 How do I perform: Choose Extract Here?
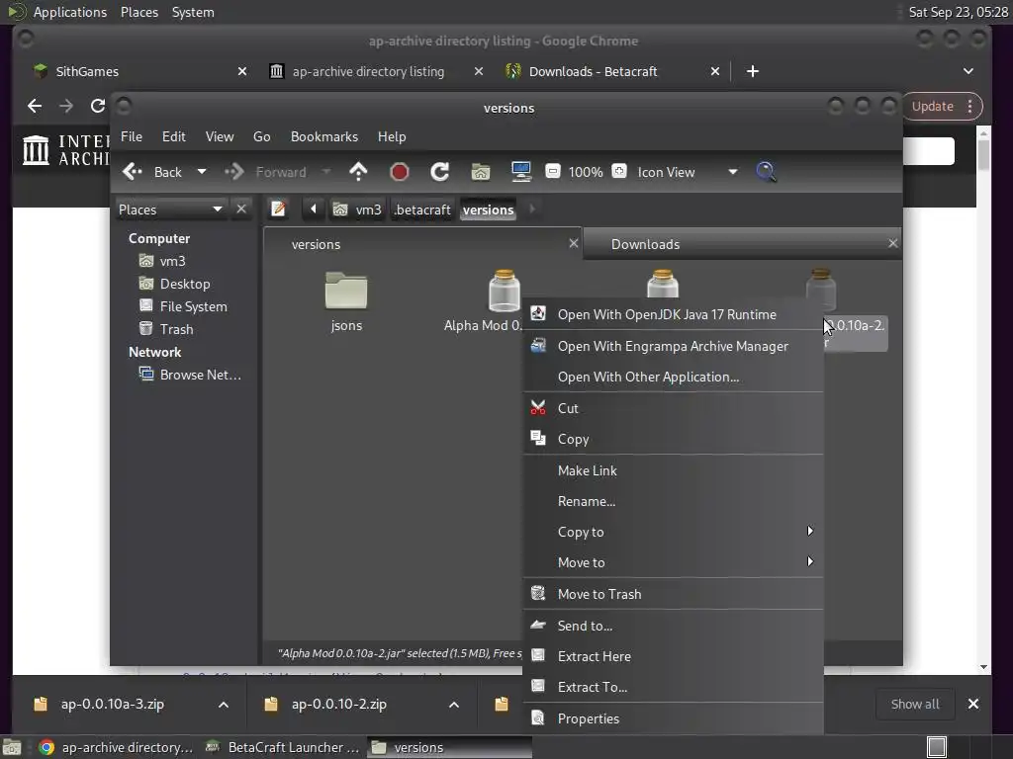pos(673,656)
